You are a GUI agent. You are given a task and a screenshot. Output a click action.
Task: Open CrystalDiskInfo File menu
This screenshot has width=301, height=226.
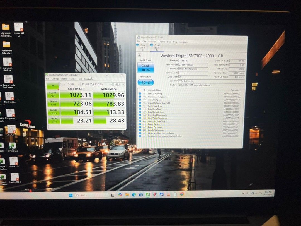(139, 42)
